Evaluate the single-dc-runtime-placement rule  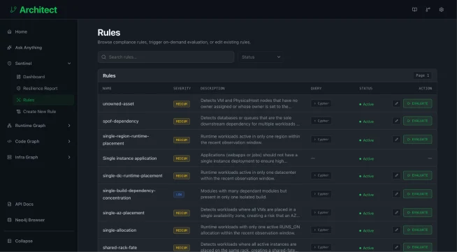coord(417,175)
